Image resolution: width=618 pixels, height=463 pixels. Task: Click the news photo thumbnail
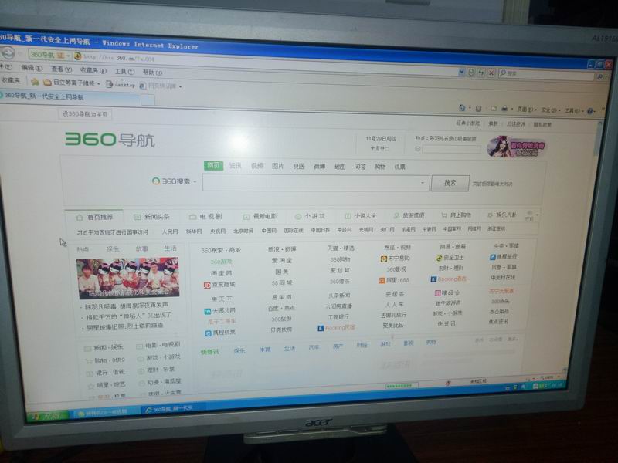[x=127, y=279]
